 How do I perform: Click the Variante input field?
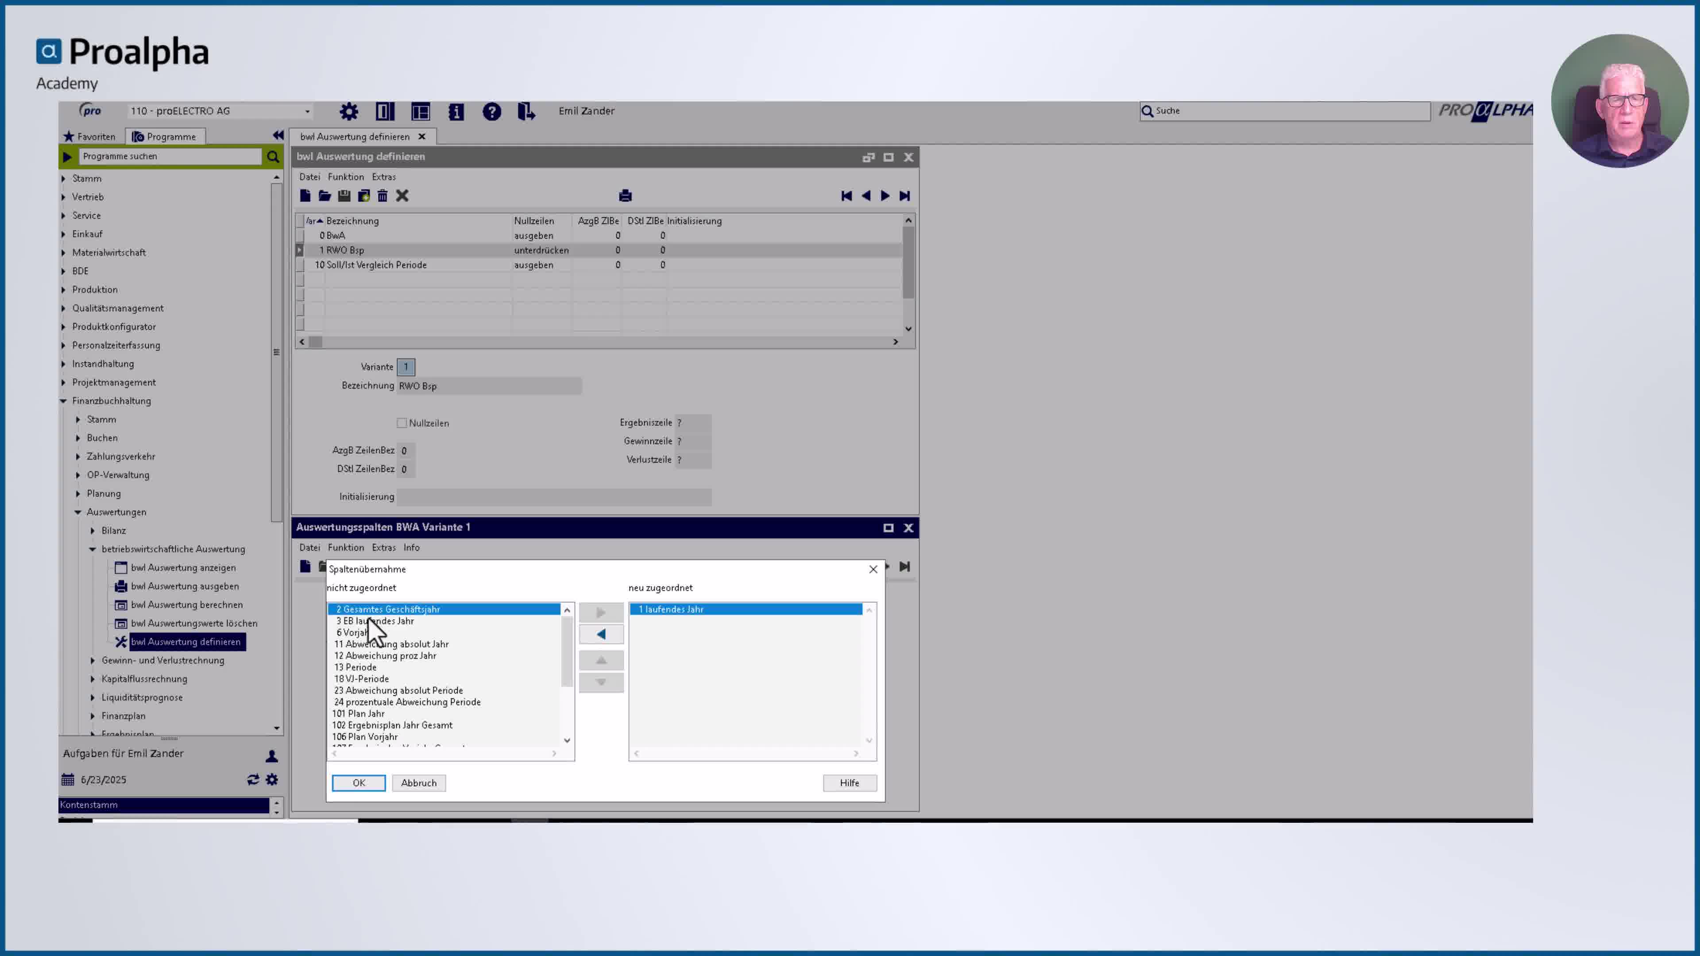406,367
